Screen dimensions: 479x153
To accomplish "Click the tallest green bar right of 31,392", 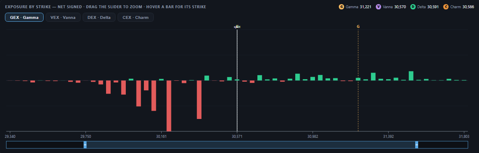I will (411, 76).
